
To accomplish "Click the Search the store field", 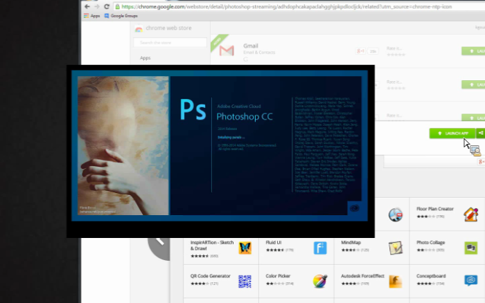I will point(170,42).
